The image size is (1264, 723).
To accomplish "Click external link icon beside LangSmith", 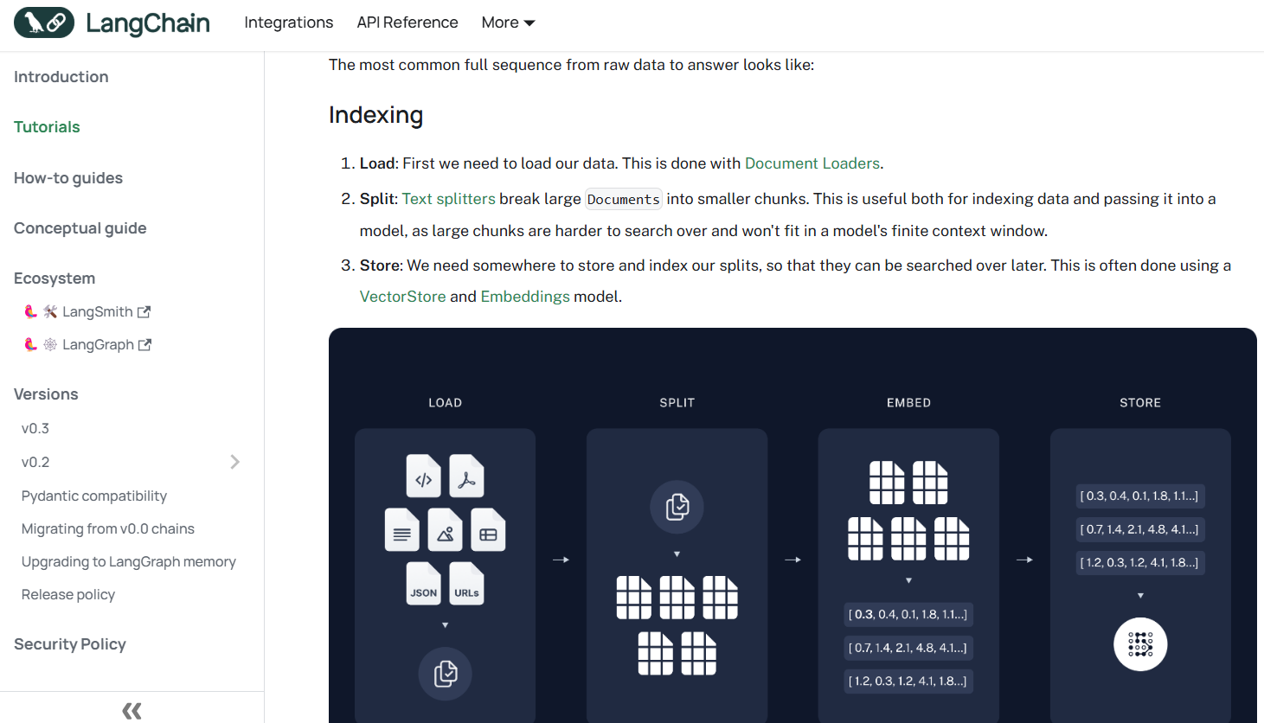I will (144, 311).
